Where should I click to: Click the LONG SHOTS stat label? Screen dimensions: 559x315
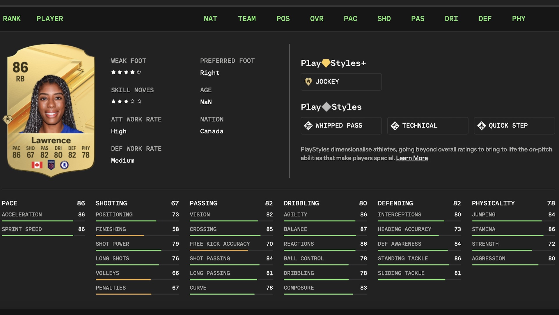pyautogui.click(x=112, y=258)
